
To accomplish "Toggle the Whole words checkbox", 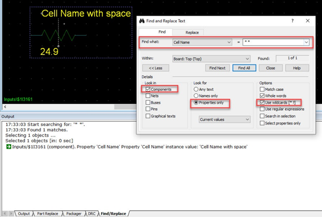I will coord(262,96).
